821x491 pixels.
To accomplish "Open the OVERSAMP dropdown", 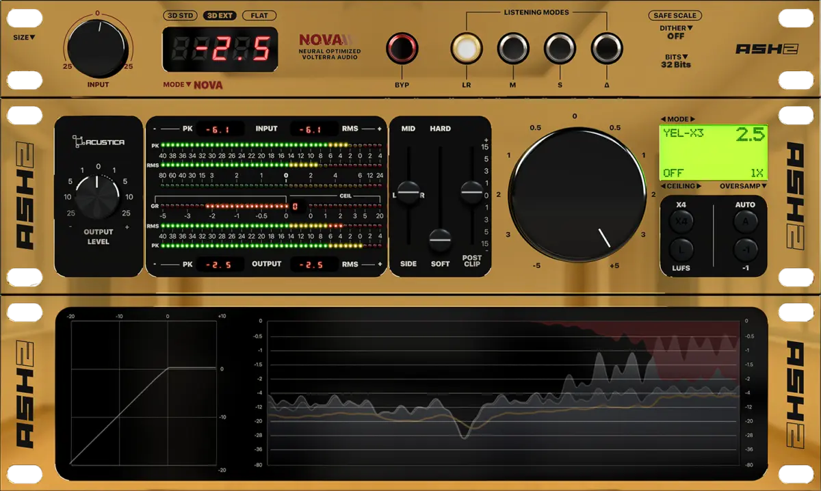I will (743, 186).
